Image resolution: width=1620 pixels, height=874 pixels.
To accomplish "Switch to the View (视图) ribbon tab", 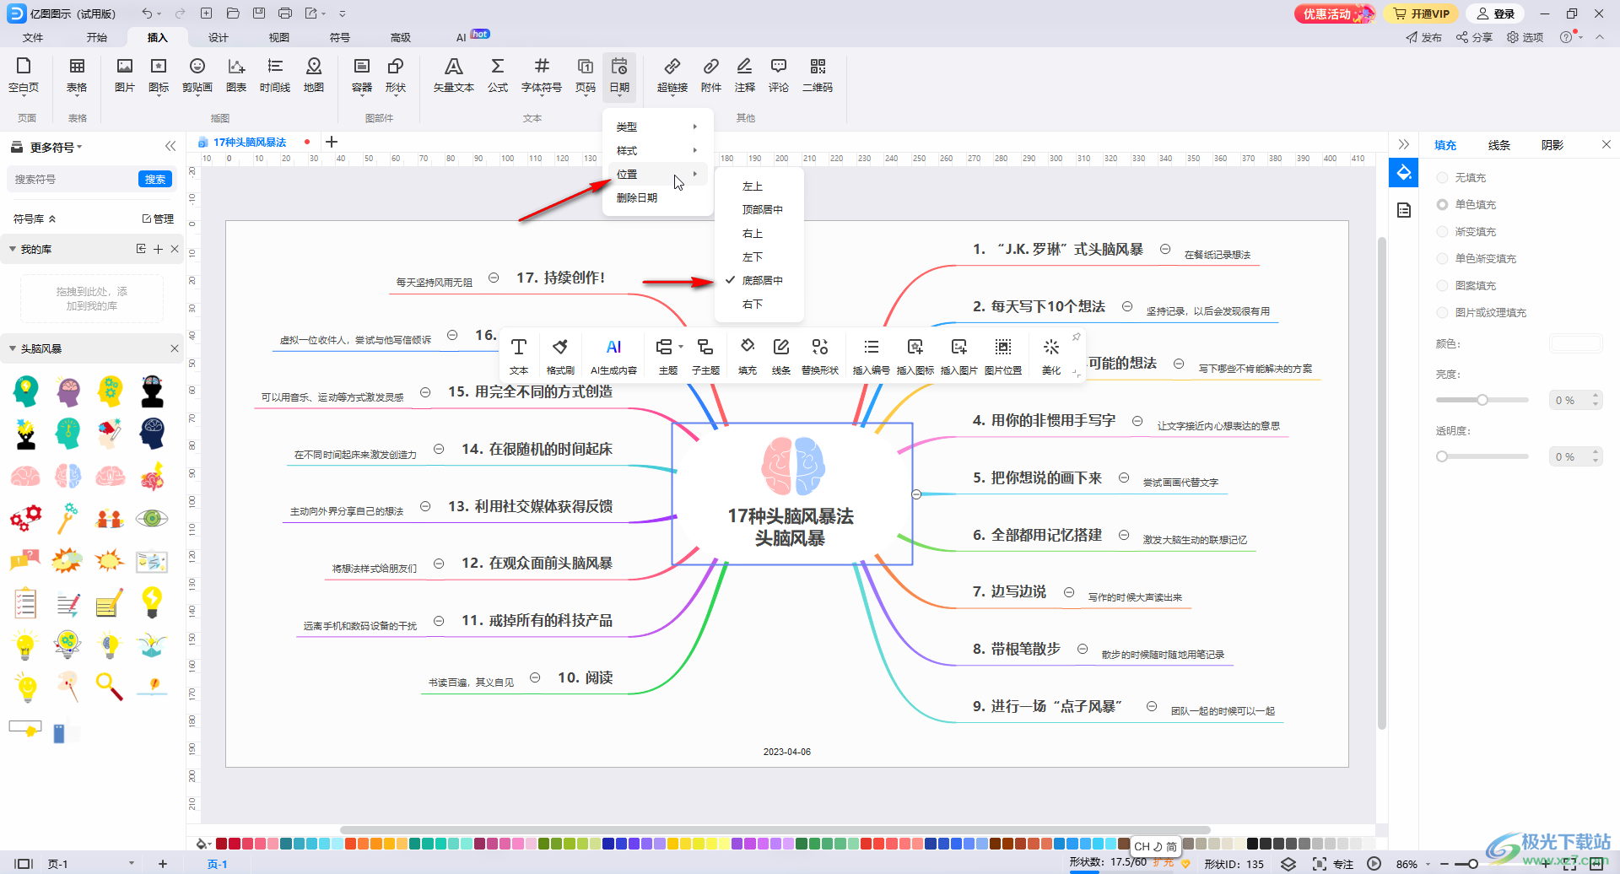I will (x=279, y=37).
